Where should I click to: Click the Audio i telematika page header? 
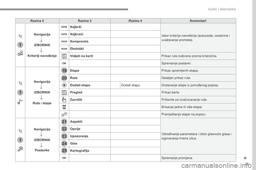point(222,9)
